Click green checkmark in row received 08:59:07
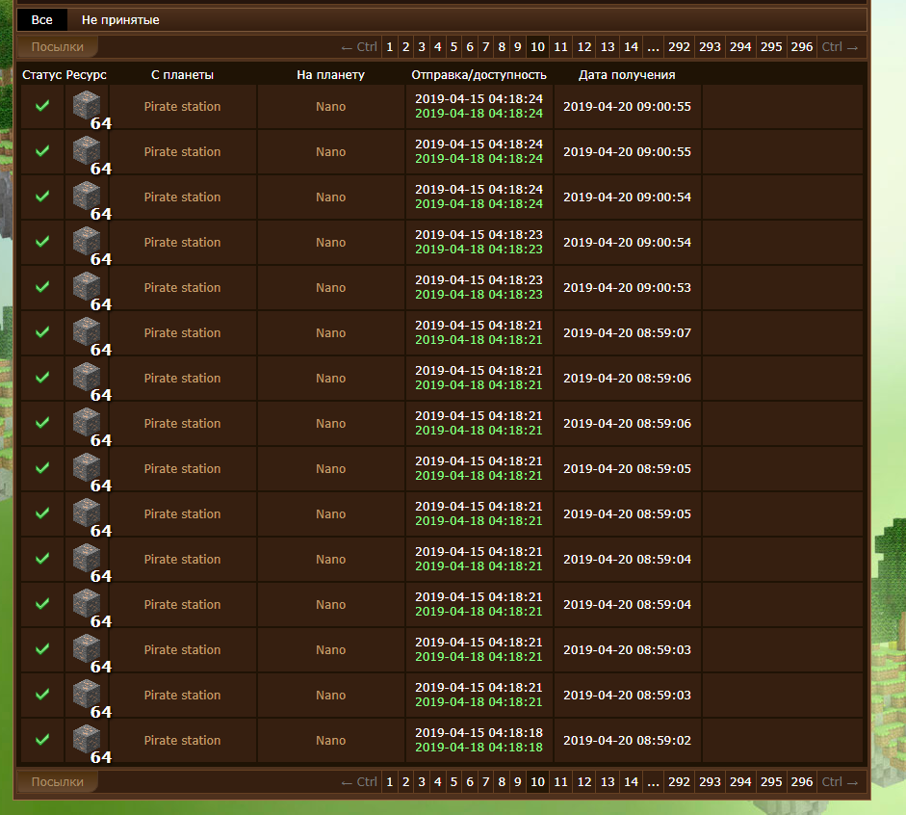This screenshot has height=815, width=906. coord(42,332)
